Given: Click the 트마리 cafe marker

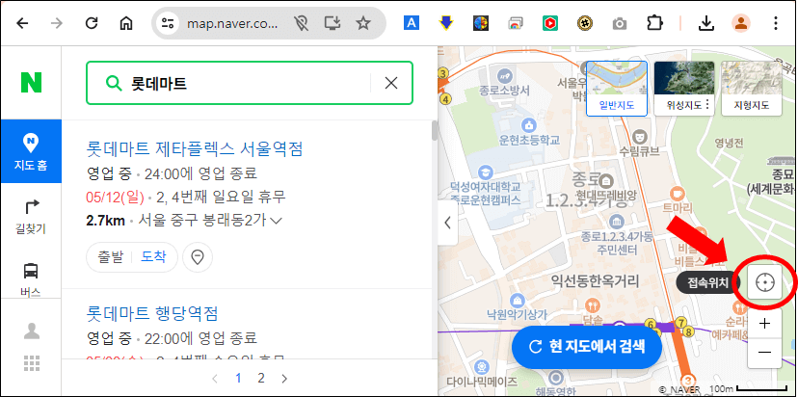Looking at the screenshot, I should 677,193.
